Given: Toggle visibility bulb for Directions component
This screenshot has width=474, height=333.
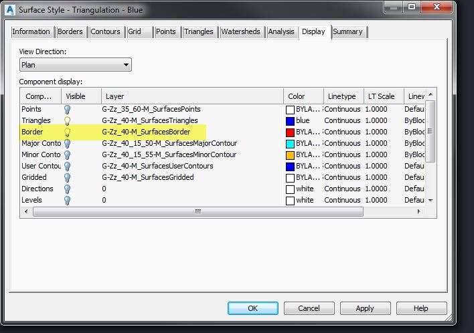Looking at the screenshot, I should point(67,189).
